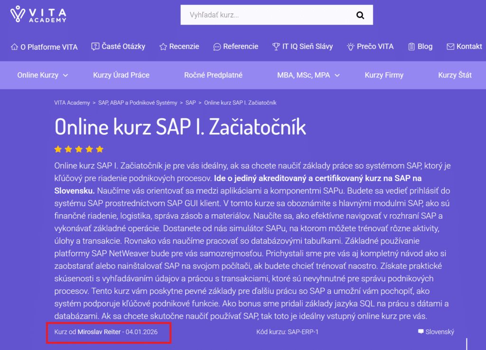486x350 pixels.
Task: Open the Kontakt page
Action: (x=469, y=47)
